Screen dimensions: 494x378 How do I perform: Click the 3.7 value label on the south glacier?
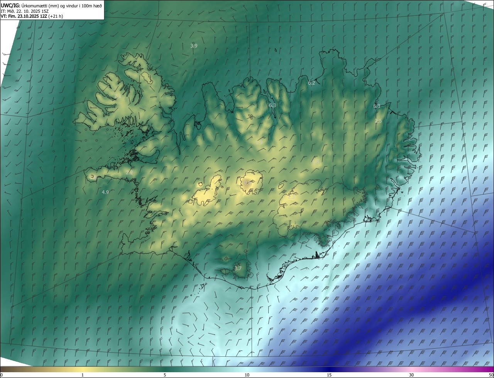click(x=238, y=268)
